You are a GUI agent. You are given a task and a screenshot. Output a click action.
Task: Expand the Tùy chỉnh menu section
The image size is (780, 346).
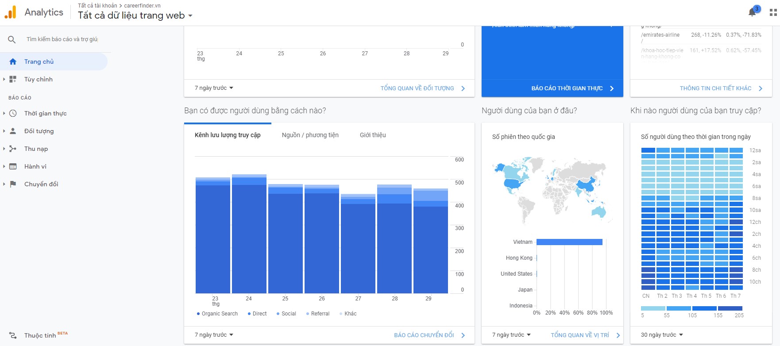tap(4, 79)
